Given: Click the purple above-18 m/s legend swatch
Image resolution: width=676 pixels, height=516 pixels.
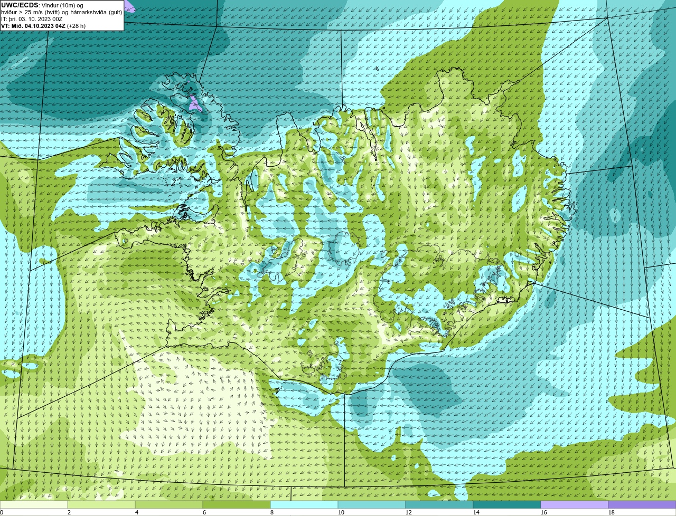Looking at the screenshot, I should point(642,505).
